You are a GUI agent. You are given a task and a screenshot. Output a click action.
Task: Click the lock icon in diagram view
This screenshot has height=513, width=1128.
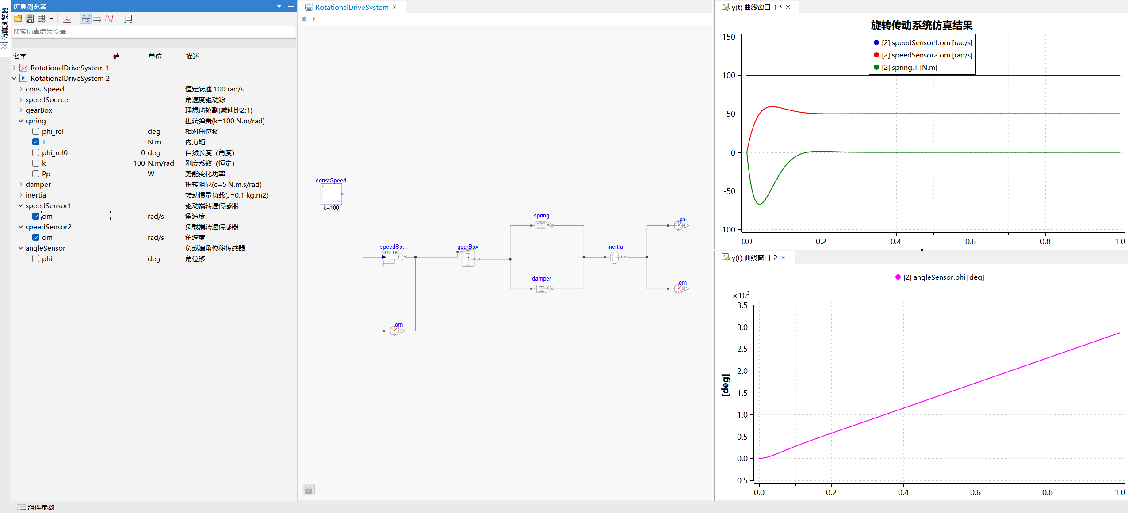[x=309, y=490]
